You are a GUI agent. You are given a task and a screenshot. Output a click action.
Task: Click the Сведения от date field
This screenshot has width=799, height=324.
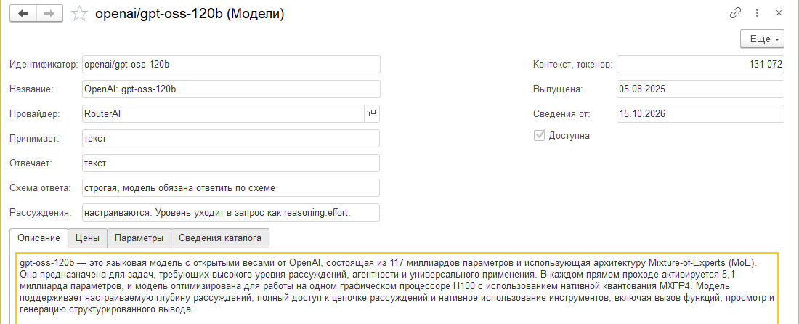(x=700, y=114)
